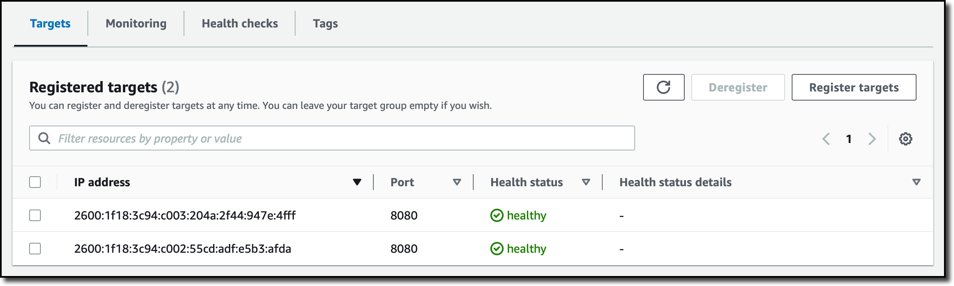Screen dimensions: 954x286
Task: Go to next page chevron
Action: click(872, 139)
